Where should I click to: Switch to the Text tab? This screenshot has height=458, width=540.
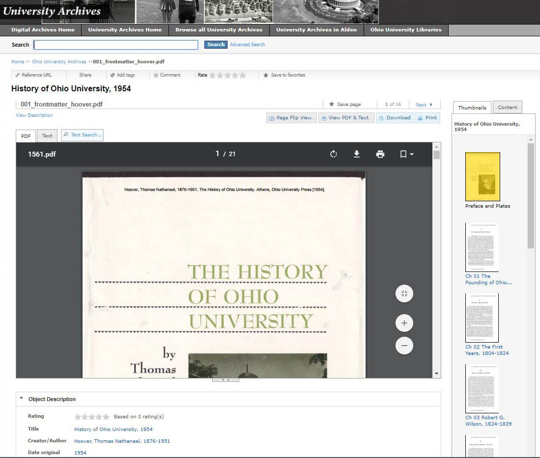pyautogui.click(x=47, y=135)
